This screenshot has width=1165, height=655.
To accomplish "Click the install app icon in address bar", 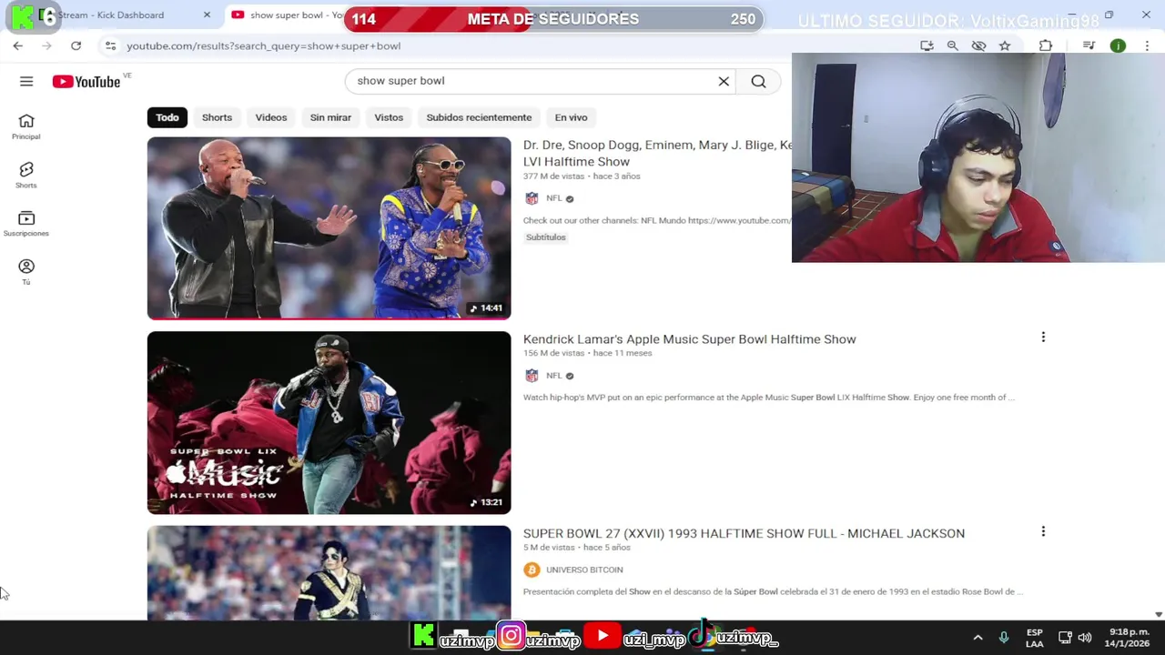I will point(927,45).
